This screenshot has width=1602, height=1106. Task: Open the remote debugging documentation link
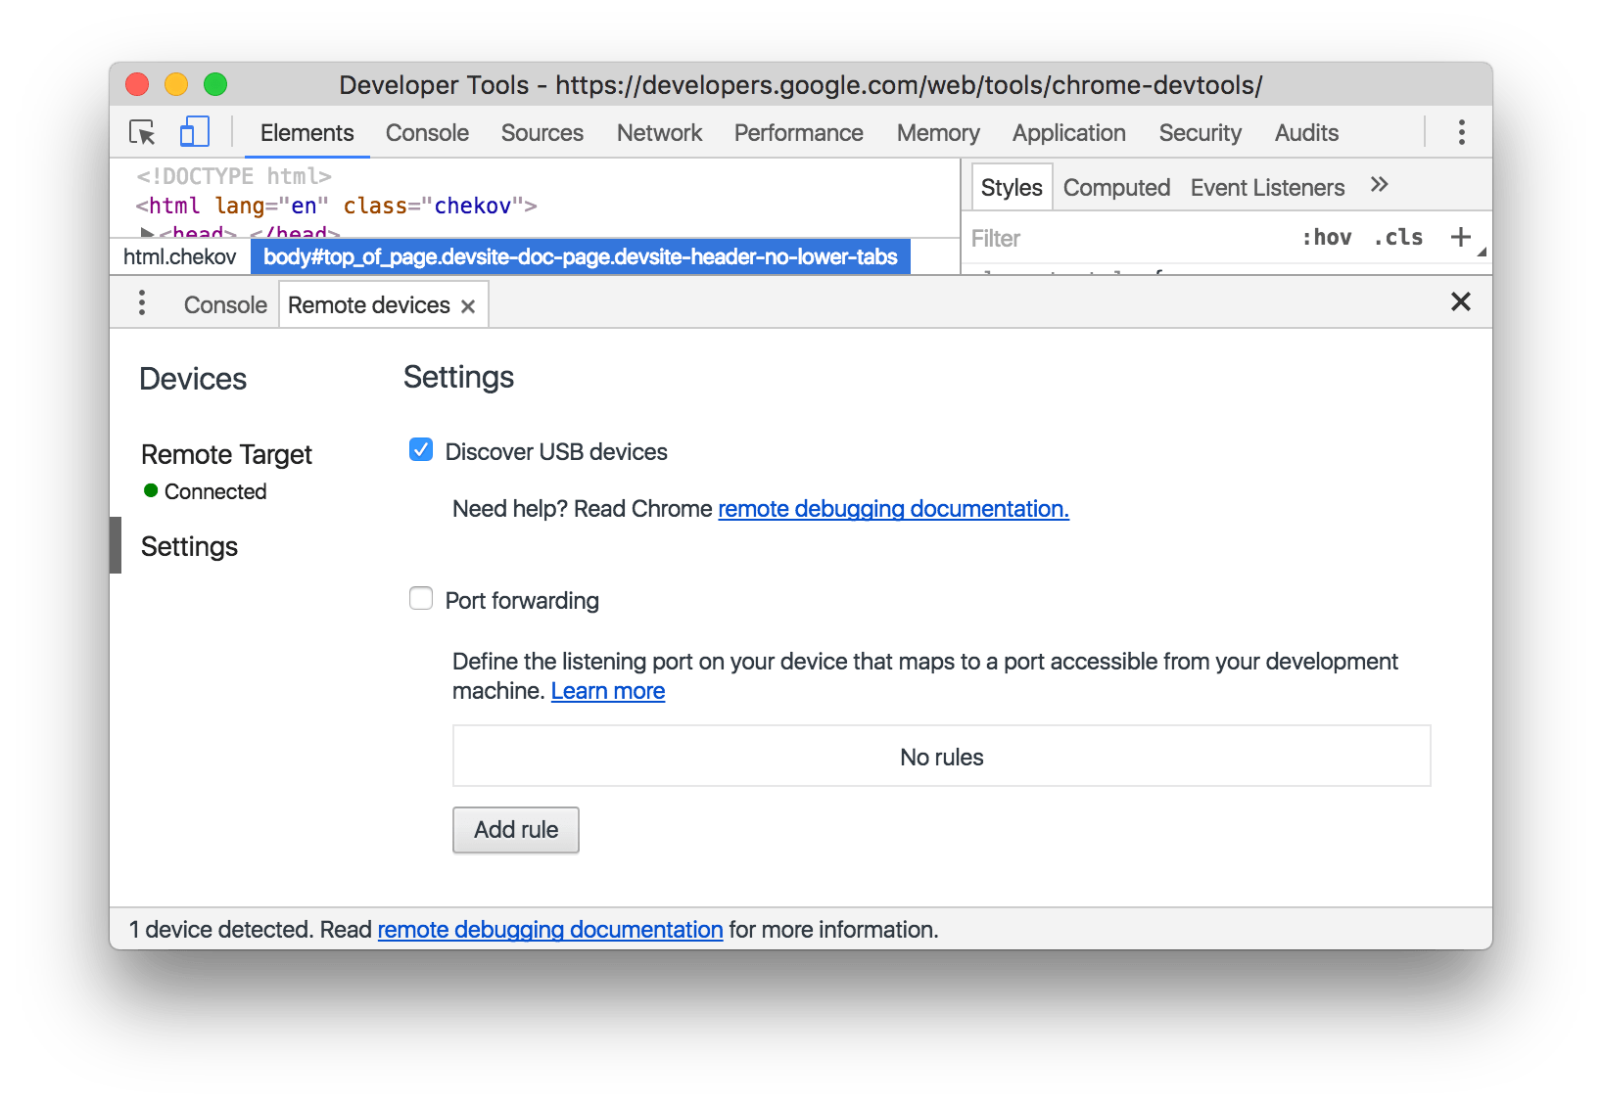pos(892,508)
